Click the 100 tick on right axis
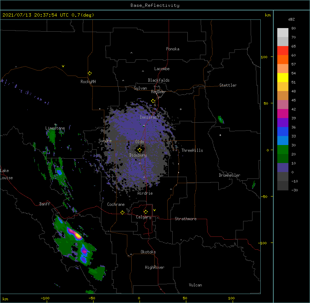310x303 pixels. tap(264, 57)
